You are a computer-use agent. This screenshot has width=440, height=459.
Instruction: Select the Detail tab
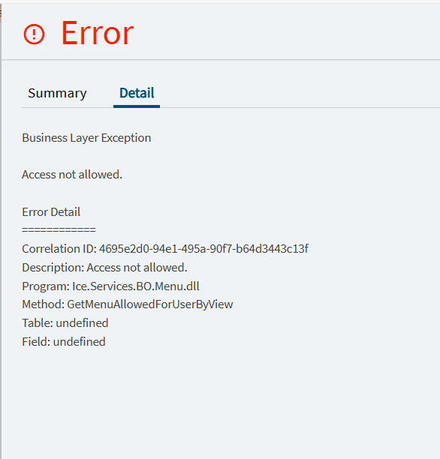137,94
